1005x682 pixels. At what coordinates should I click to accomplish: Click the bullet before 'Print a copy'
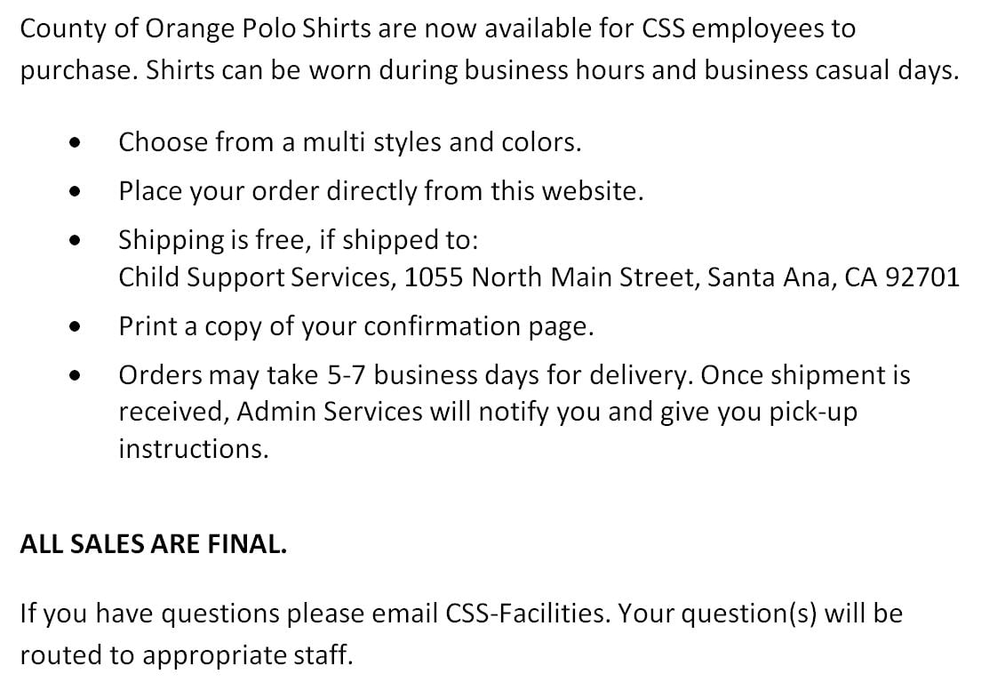pos(76,326)
